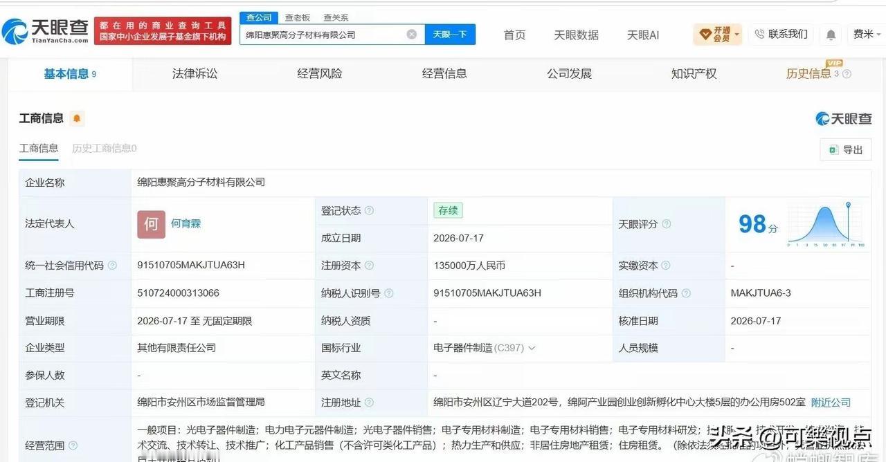Click the Excel icon in 导出 button

coord(834,149)
